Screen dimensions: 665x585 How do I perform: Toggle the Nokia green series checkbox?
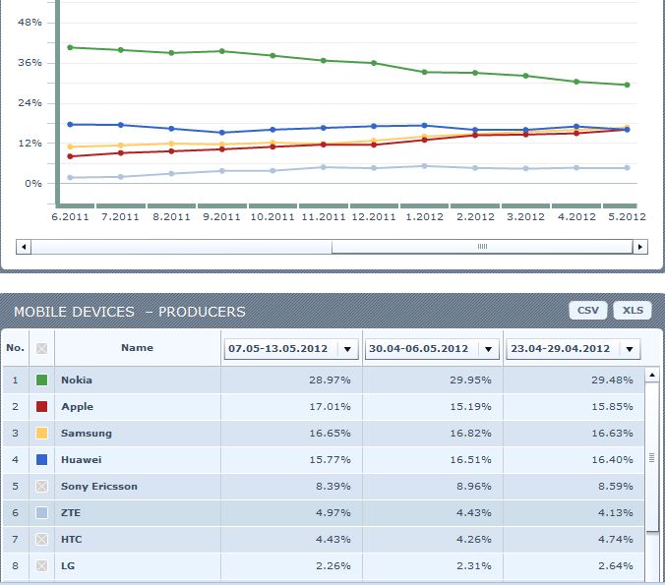click(41, 380)
